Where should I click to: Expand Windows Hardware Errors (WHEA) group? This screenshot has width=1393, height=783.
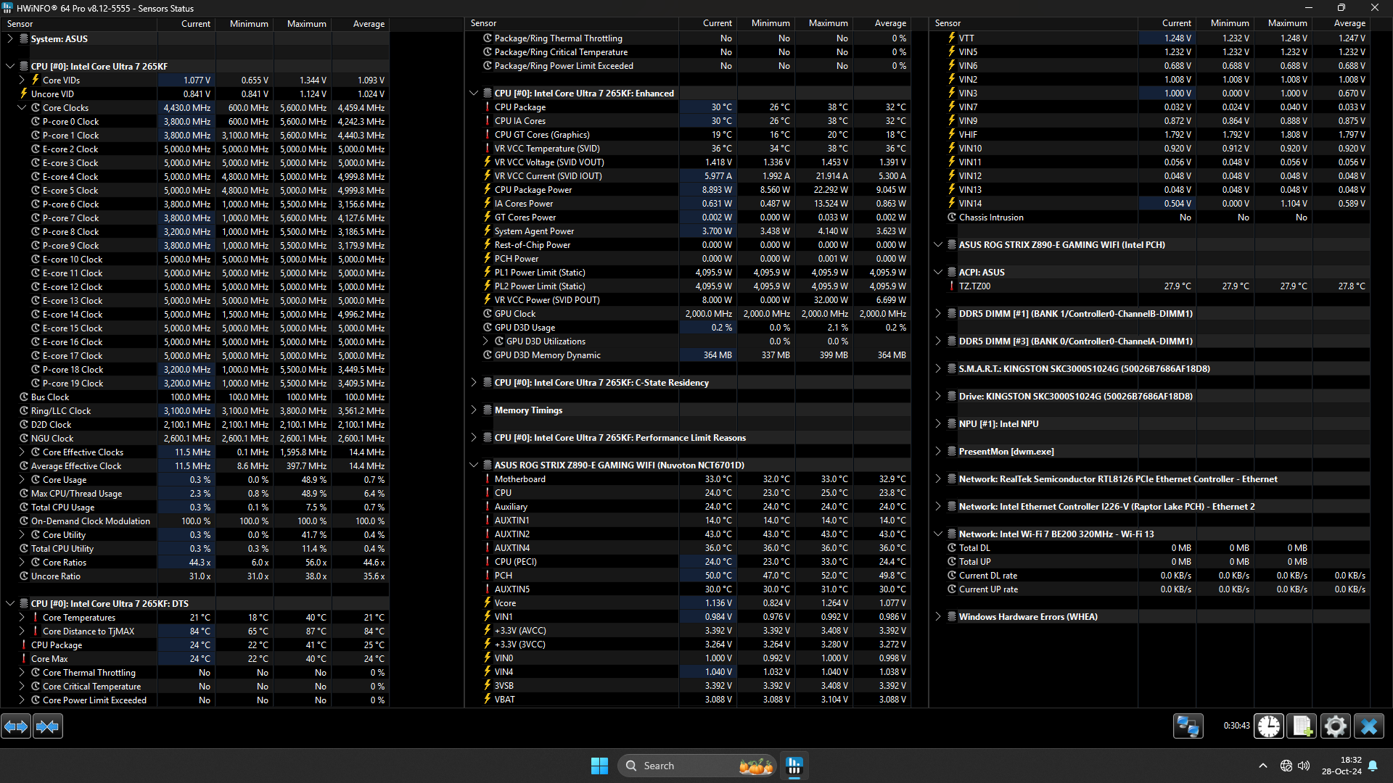pos(938,617)
